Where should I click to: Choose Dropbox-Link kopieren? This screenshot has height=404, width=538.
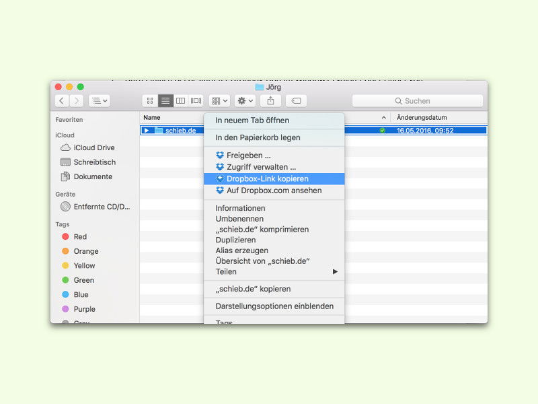click(x=274, y=178)
